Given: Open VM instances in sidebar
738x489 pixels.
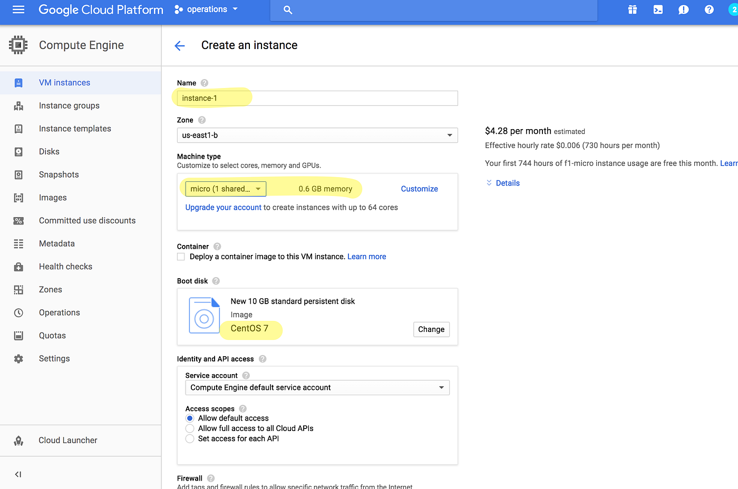Looking at the screenshot, I should [64, 83].
